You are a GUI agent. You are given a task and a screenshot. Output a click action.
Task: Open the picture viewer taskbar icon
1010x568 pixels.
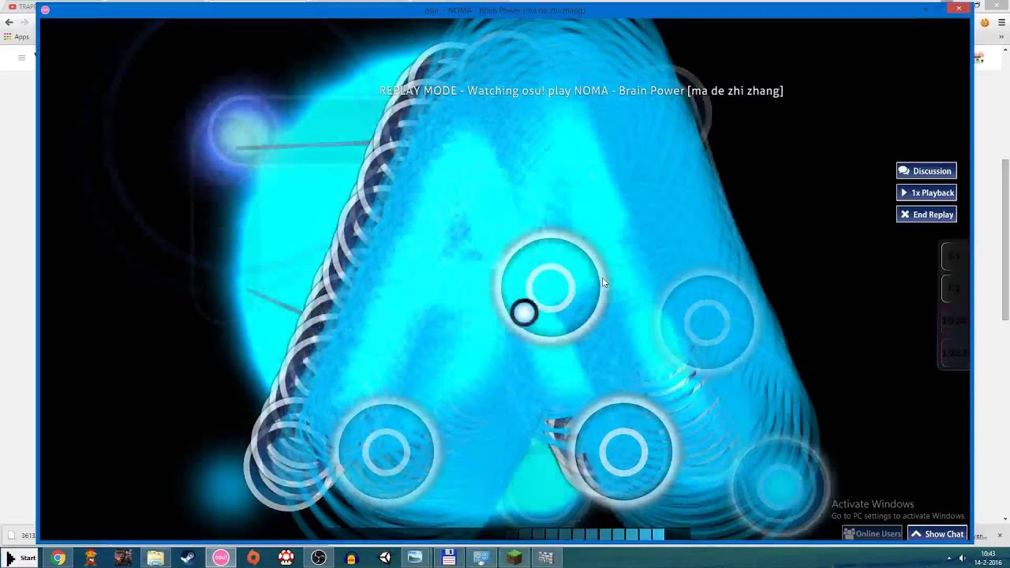point(415,558)
